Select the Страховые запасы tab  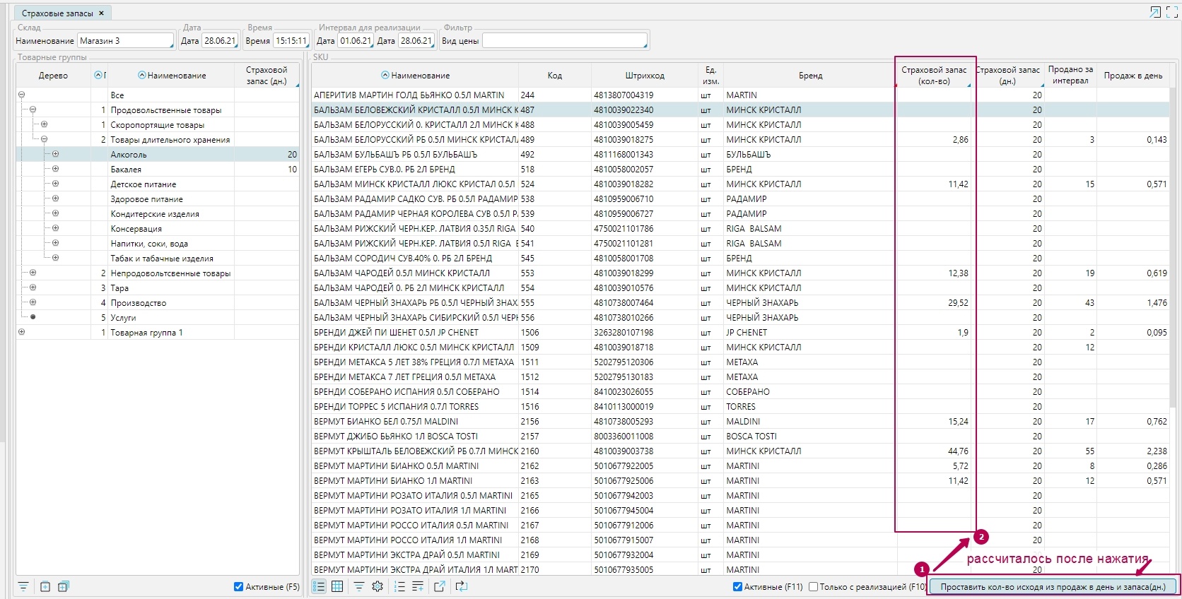click(x=57, y=13)
